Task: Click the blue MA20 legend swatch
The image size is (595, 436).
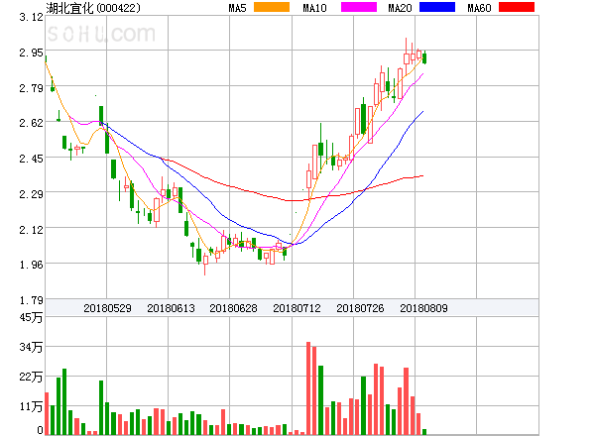Action: [437, 7]
